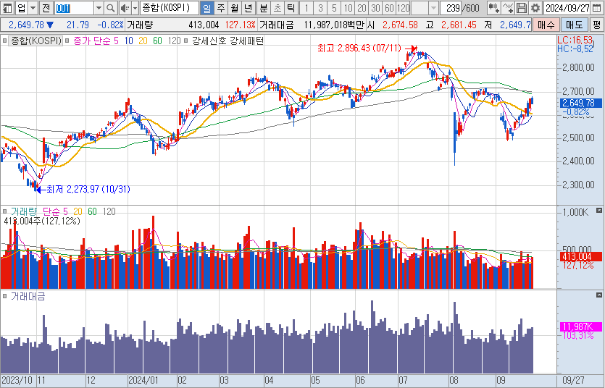Click 최저 2,273.97 (10/31) annotation
Viewport: 605px width, 388px height.
pyautogui.click(x=88, y=189)
